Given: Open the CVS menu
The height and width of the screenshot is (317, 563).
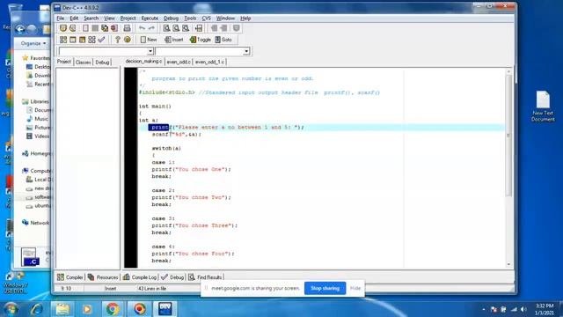Looking at the screenshot, I should [x=207, y=18].
